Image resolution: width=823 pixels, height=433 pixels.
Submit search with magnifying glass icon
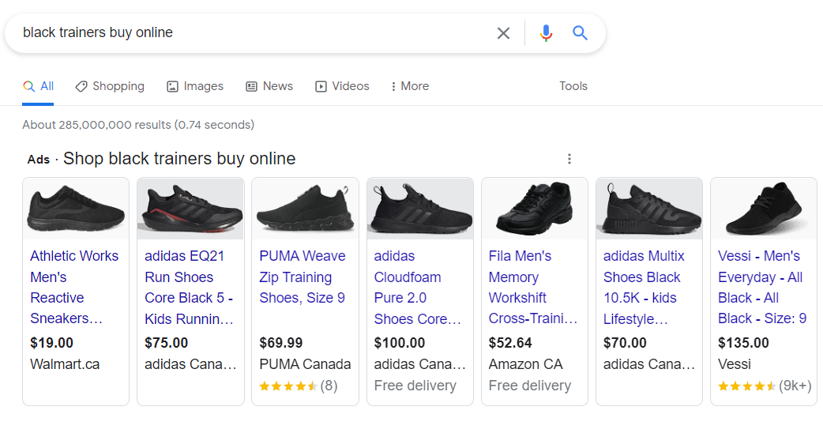[580, 33]
